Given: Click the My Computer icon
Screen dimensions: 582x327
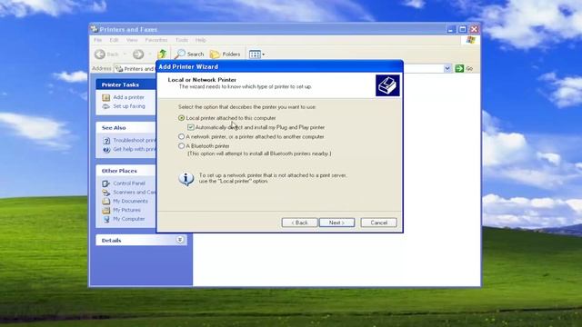Looking at the screenshot, I should (x=106, y=219).
